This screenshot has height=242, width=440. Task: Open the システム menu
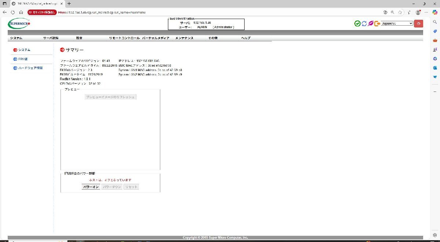pos(16,38)
